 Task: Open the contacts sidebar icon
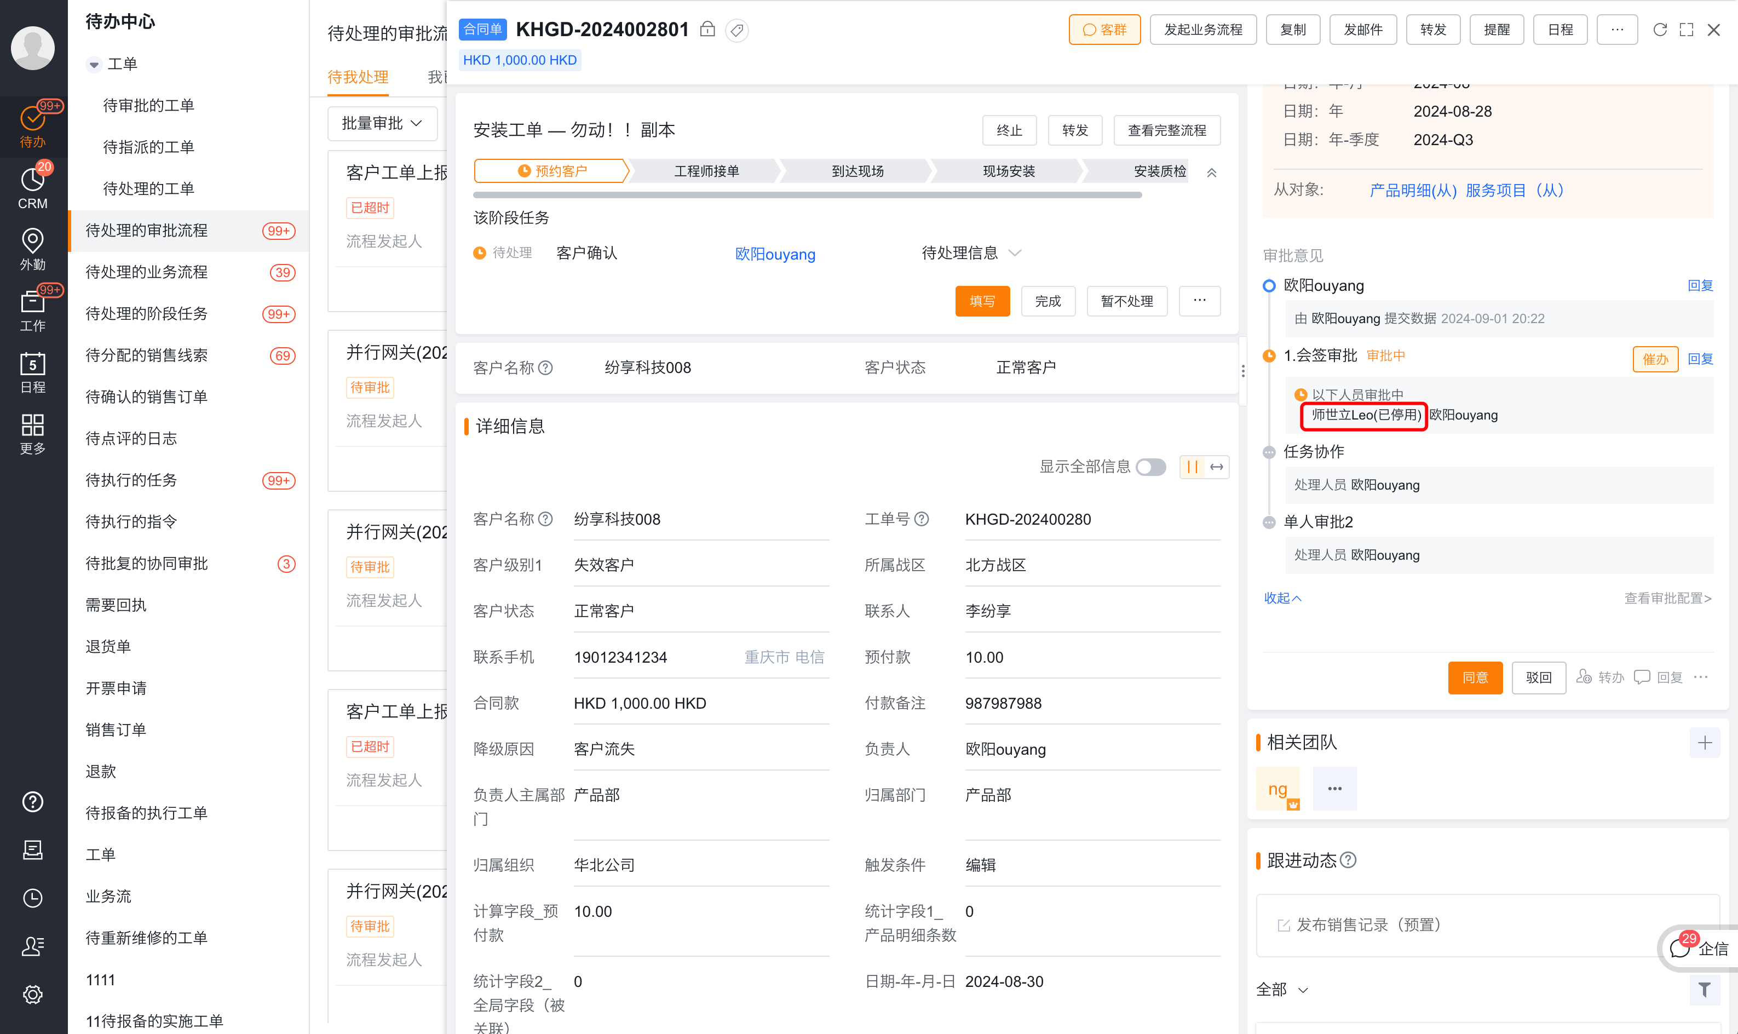33,945
